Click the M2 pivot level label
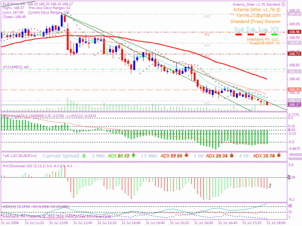 click(x=207, y=103)
